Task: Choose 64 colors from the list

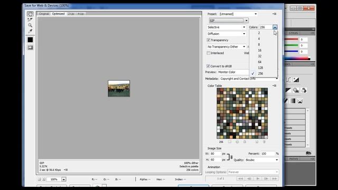Action: click(263, 62)
